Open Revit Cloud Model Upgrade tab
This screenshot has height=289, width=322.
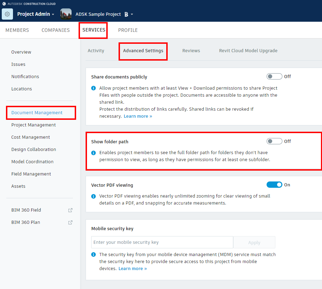point(248,51)
